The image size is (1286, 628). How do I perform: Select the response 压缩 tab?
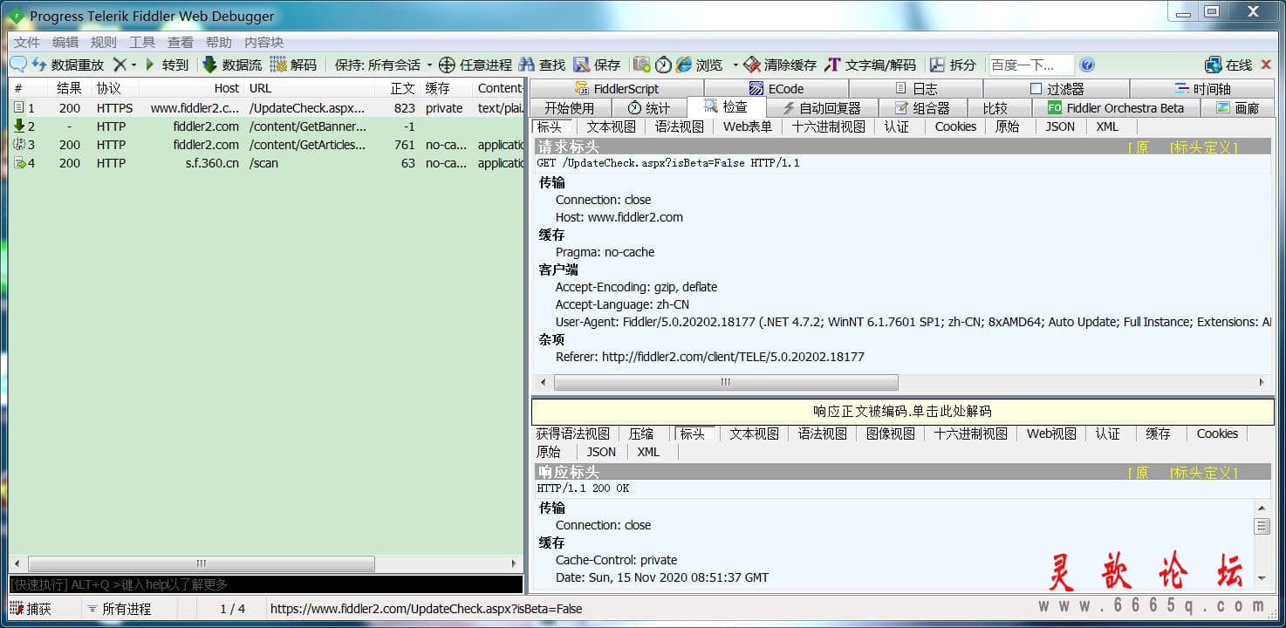[x=641, y=433]
